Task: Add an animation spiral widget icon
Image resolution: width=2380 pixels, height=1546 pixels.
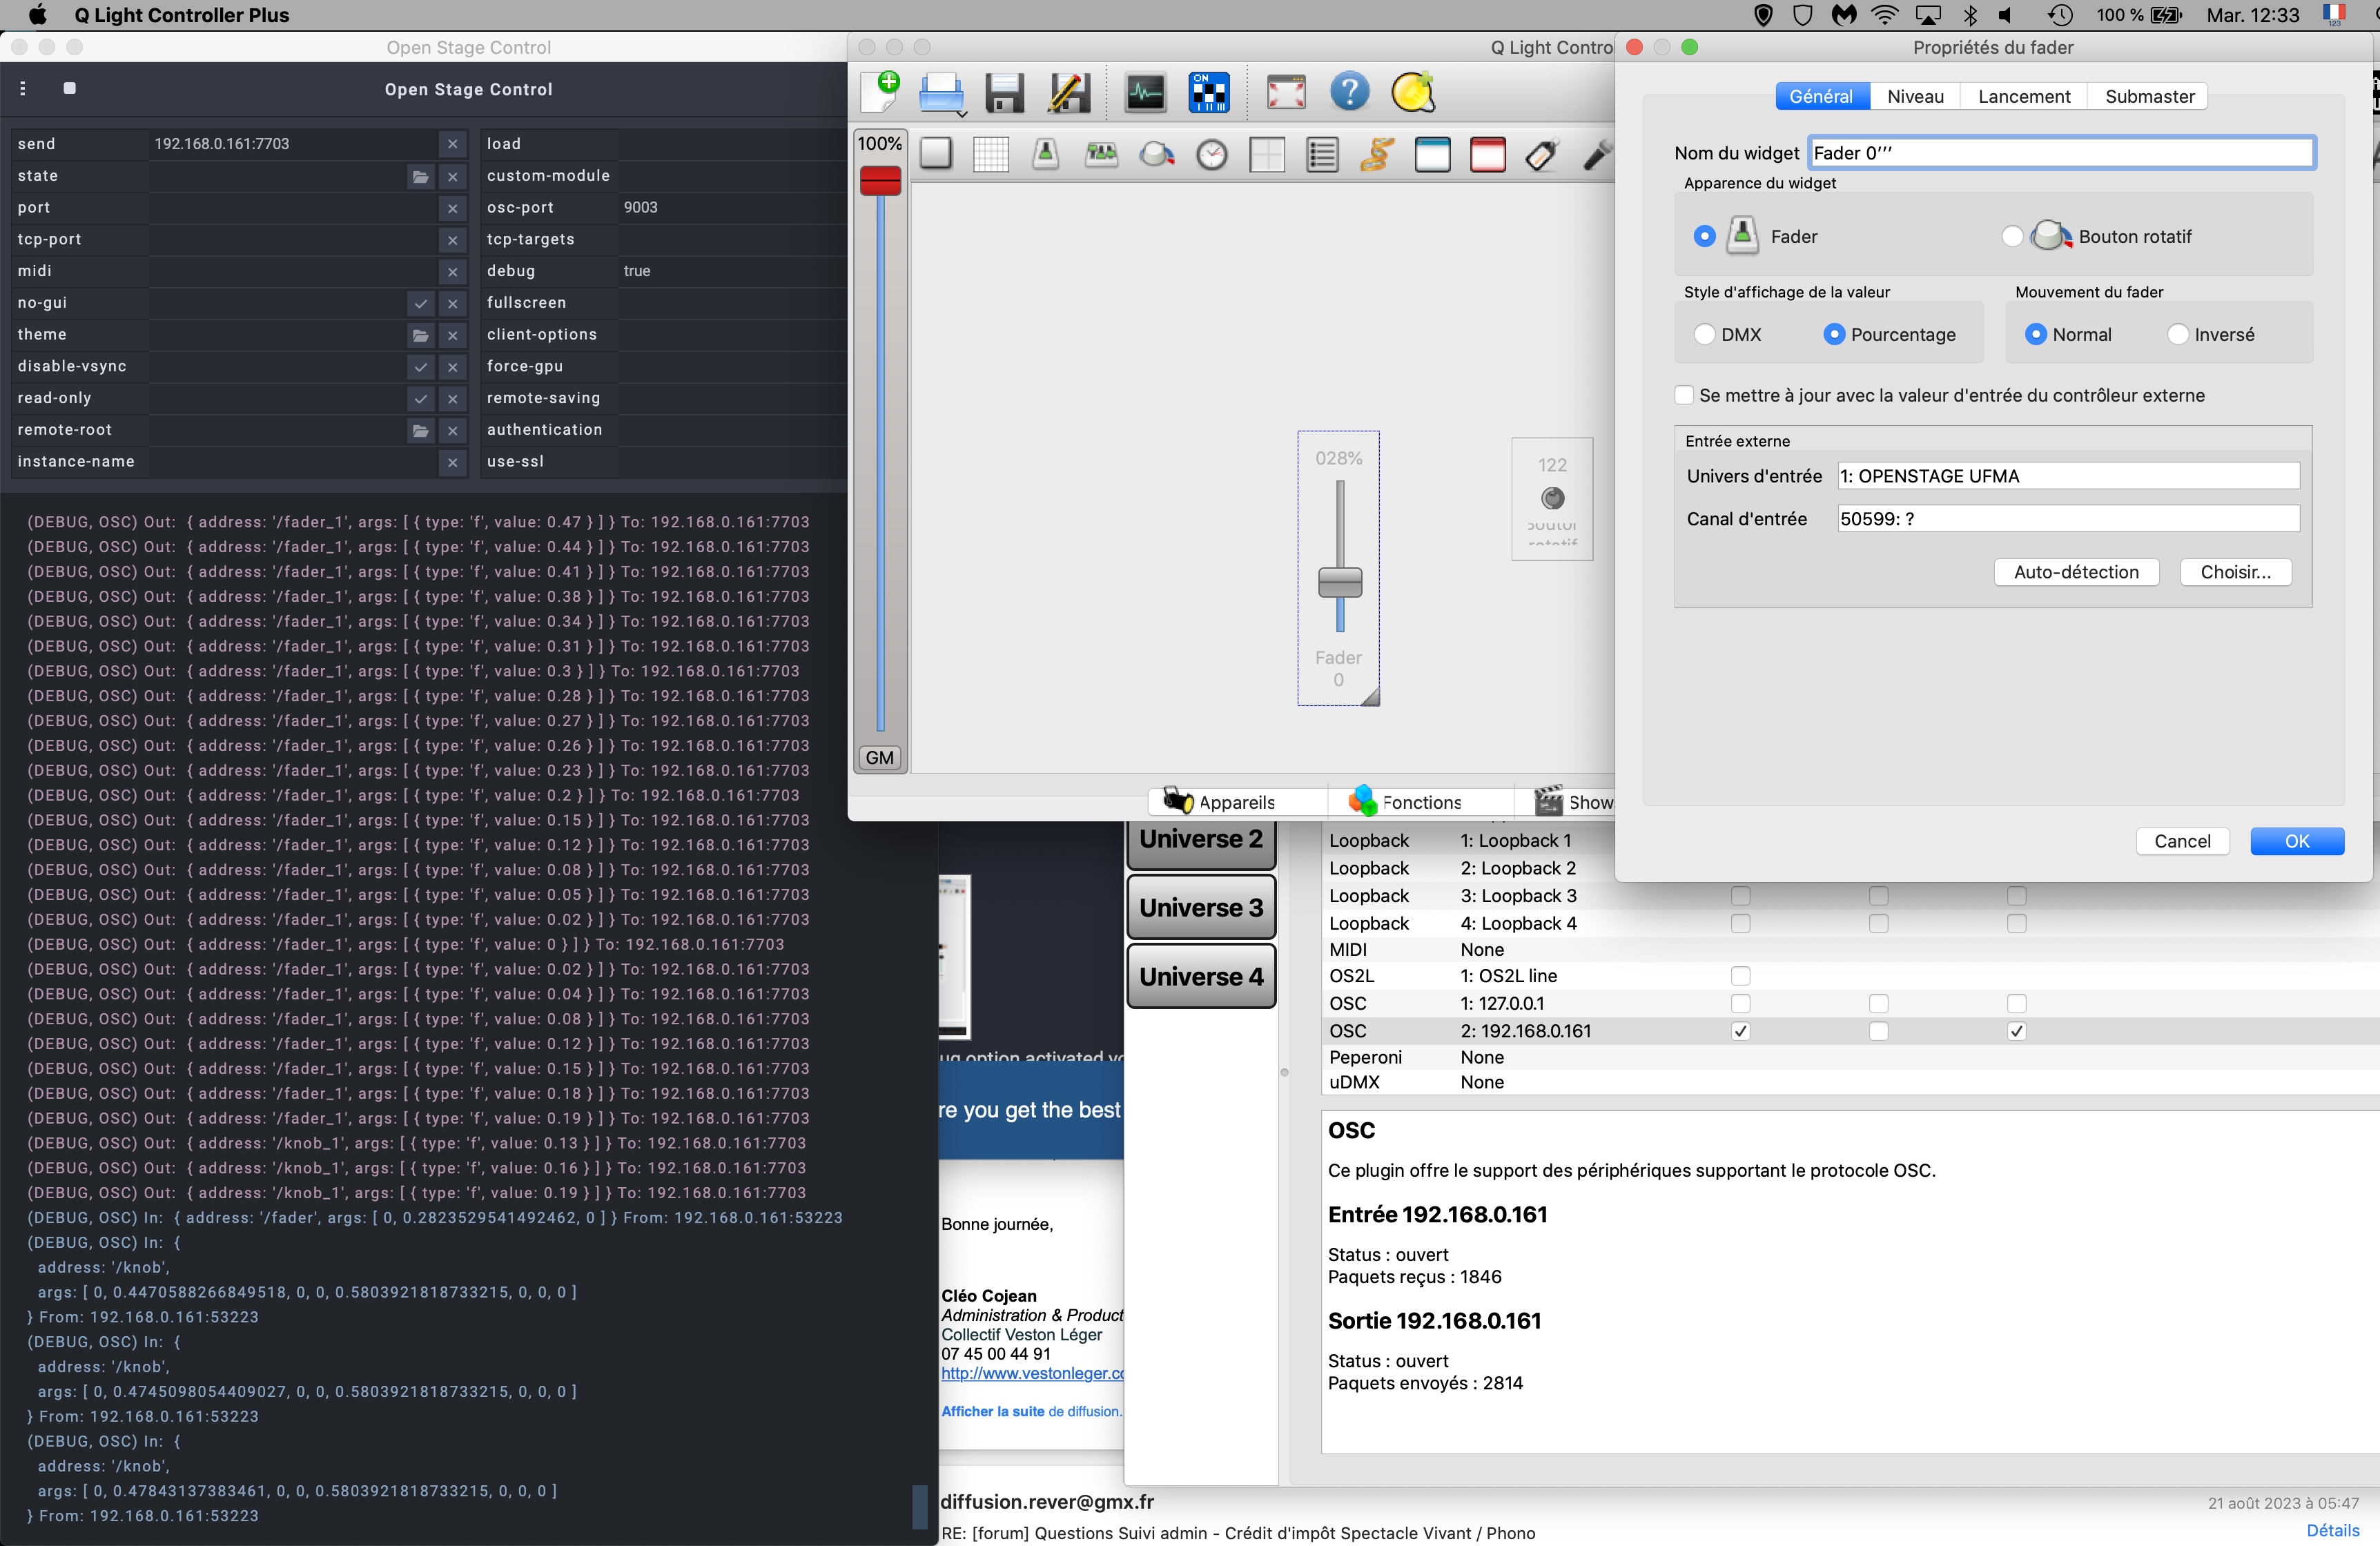Action: click(1377, 154)
